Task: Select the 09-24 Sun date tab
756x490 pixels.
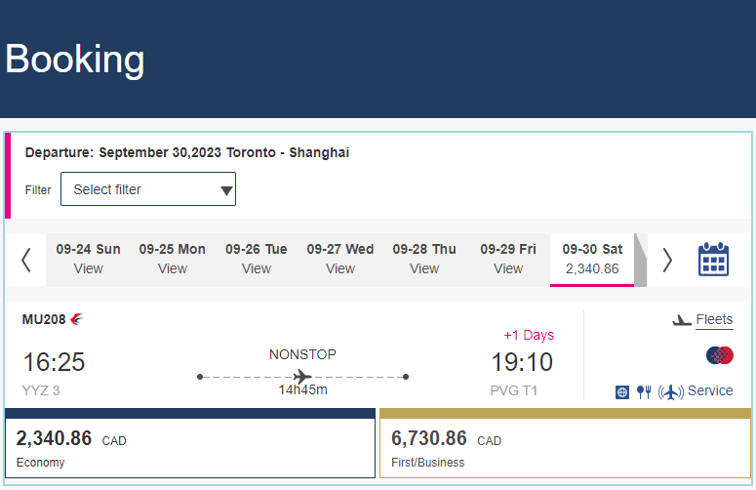Action: pyautogui.click(x=88, y=259)
